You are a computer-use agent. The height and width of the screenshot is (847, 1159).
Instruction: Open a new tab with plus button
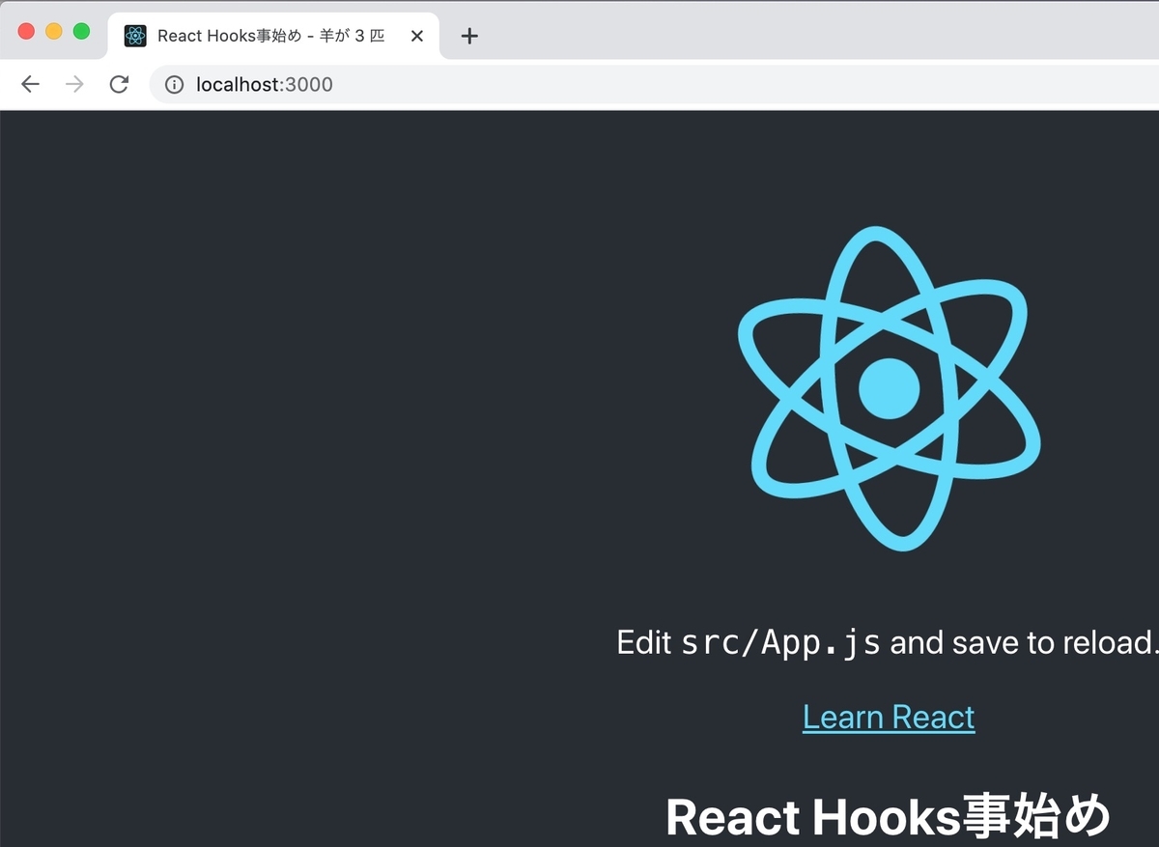tap(469, 36)
